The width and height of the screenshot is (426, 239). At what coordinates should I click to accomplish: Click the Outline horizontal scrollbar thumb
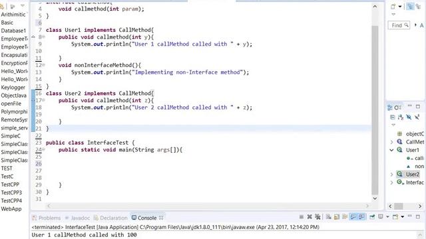[399, 206]
